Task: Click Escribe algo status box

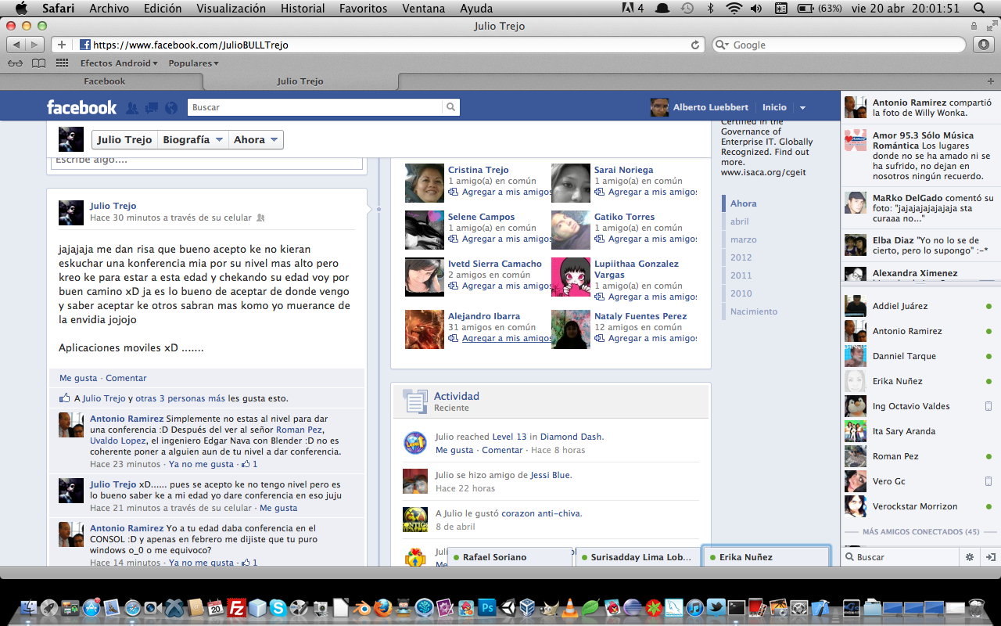Action: (x=207, y=160)
